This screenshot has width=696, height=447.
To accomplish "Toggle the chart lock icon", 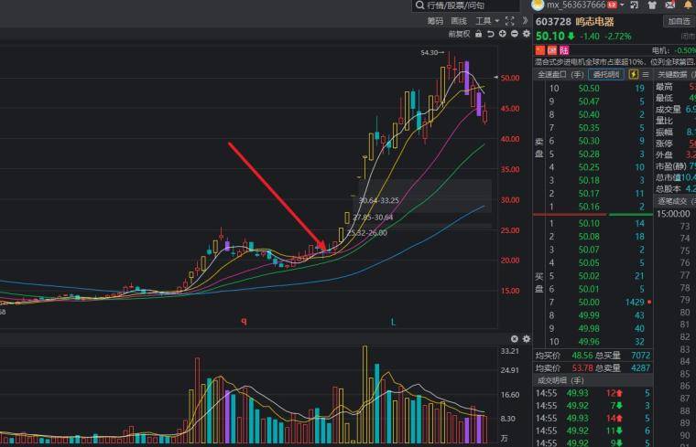I will point(478,34).
